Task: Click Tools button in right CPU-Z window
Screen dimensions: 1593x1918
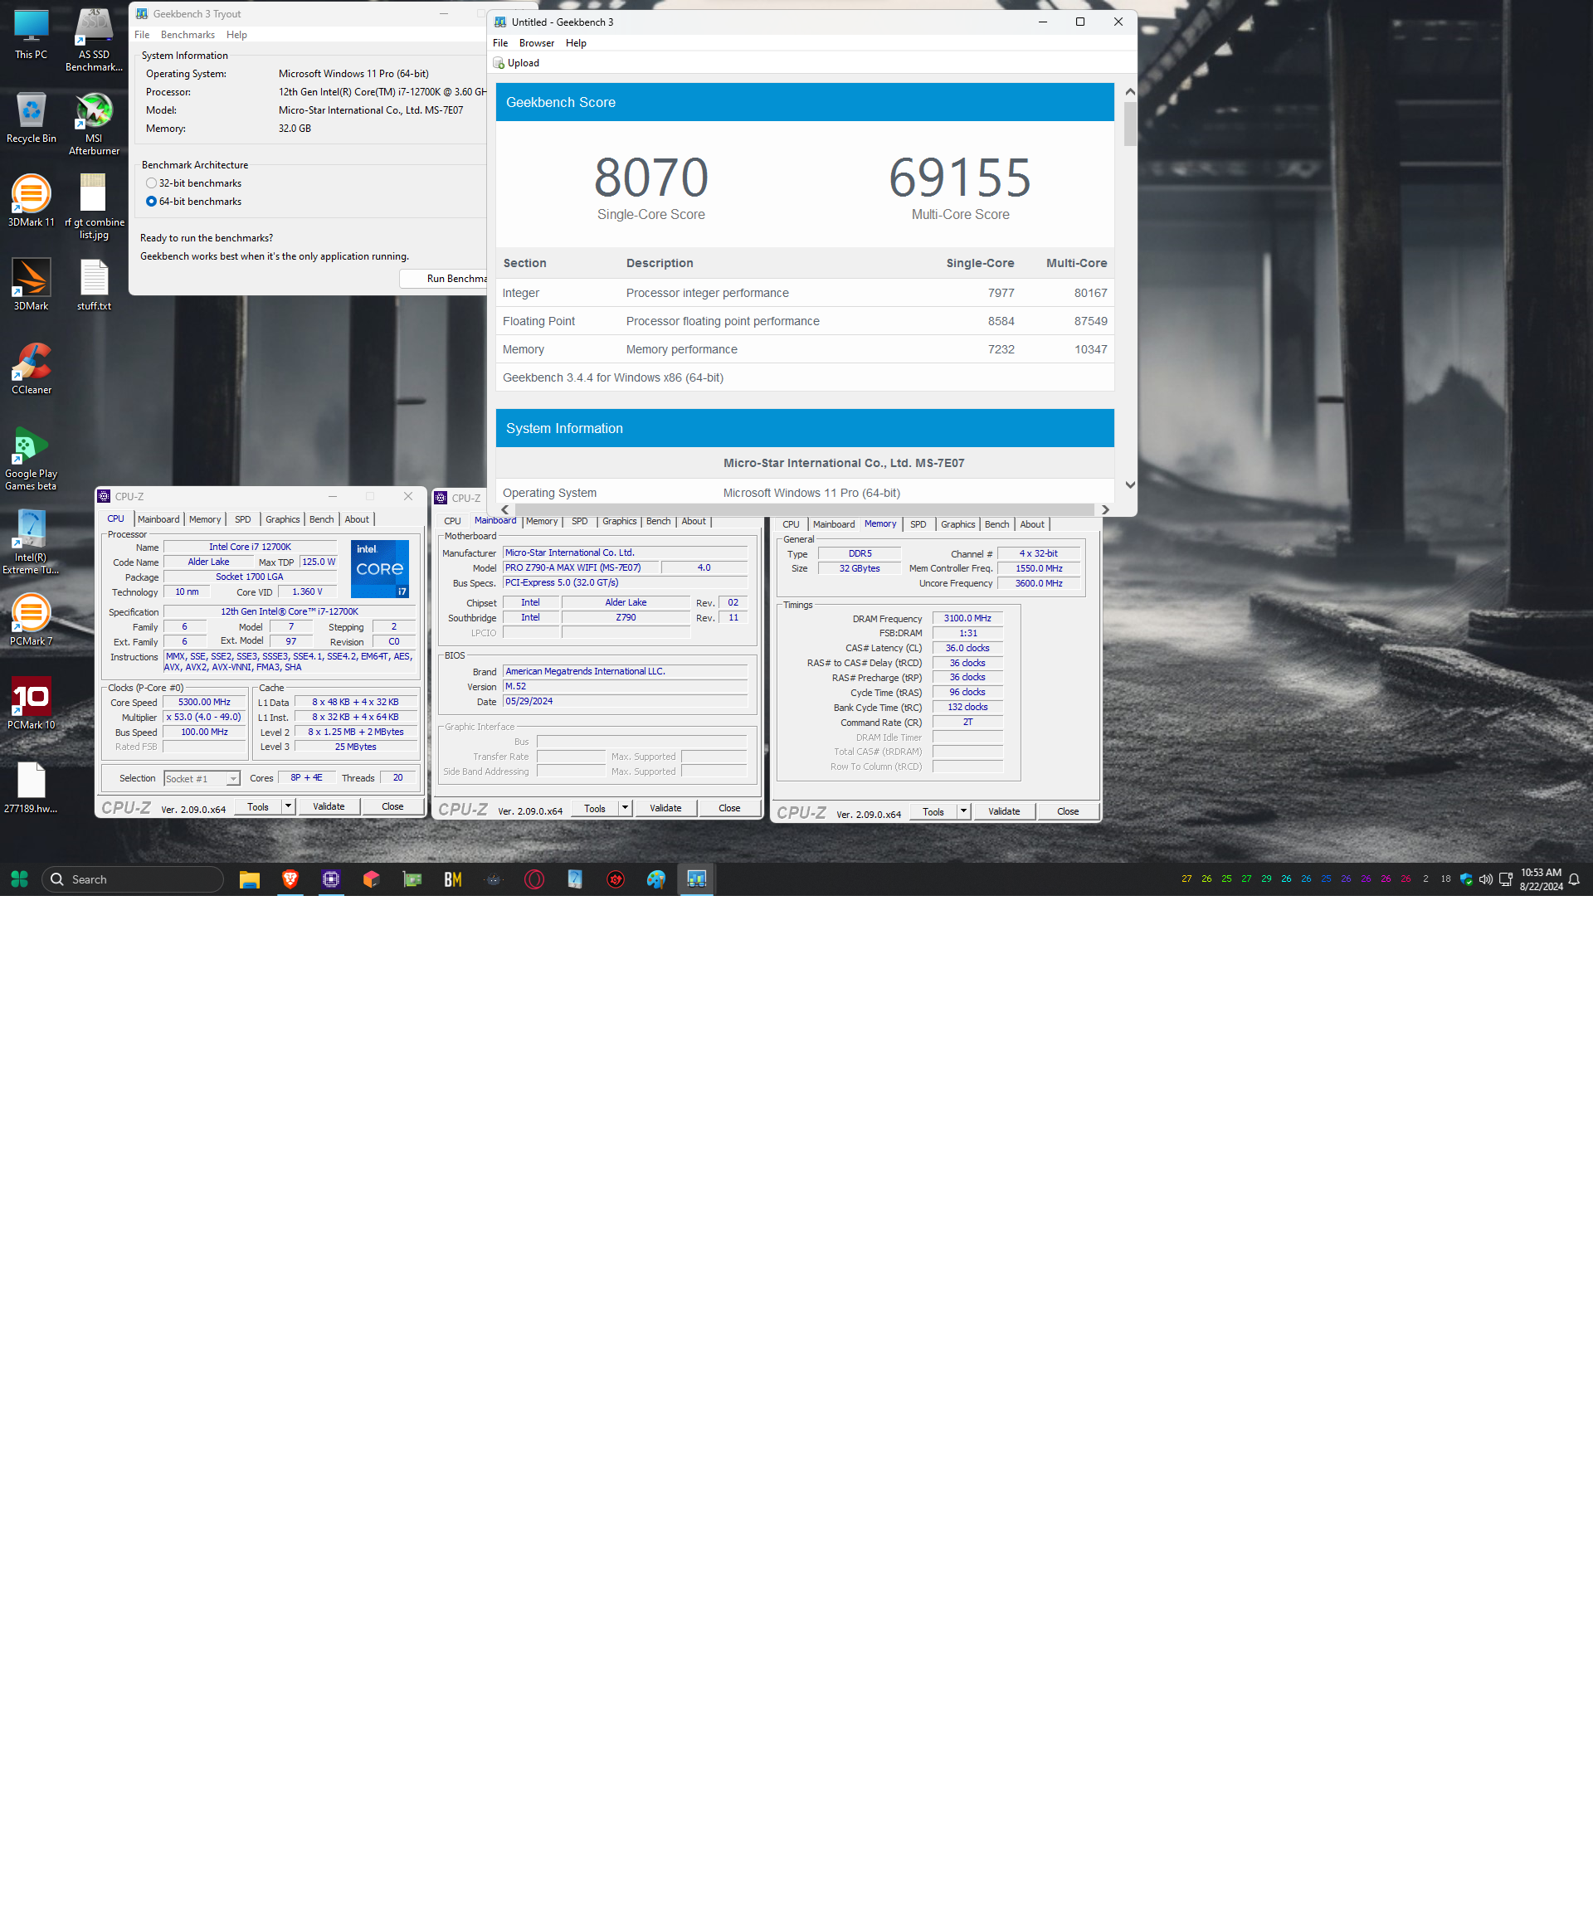Action: tap(933, 811)
